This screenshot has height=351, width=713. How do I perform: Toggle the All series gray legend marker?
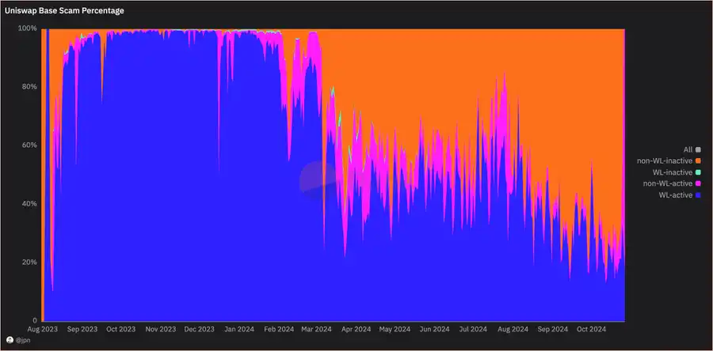[x=698, y=149]
